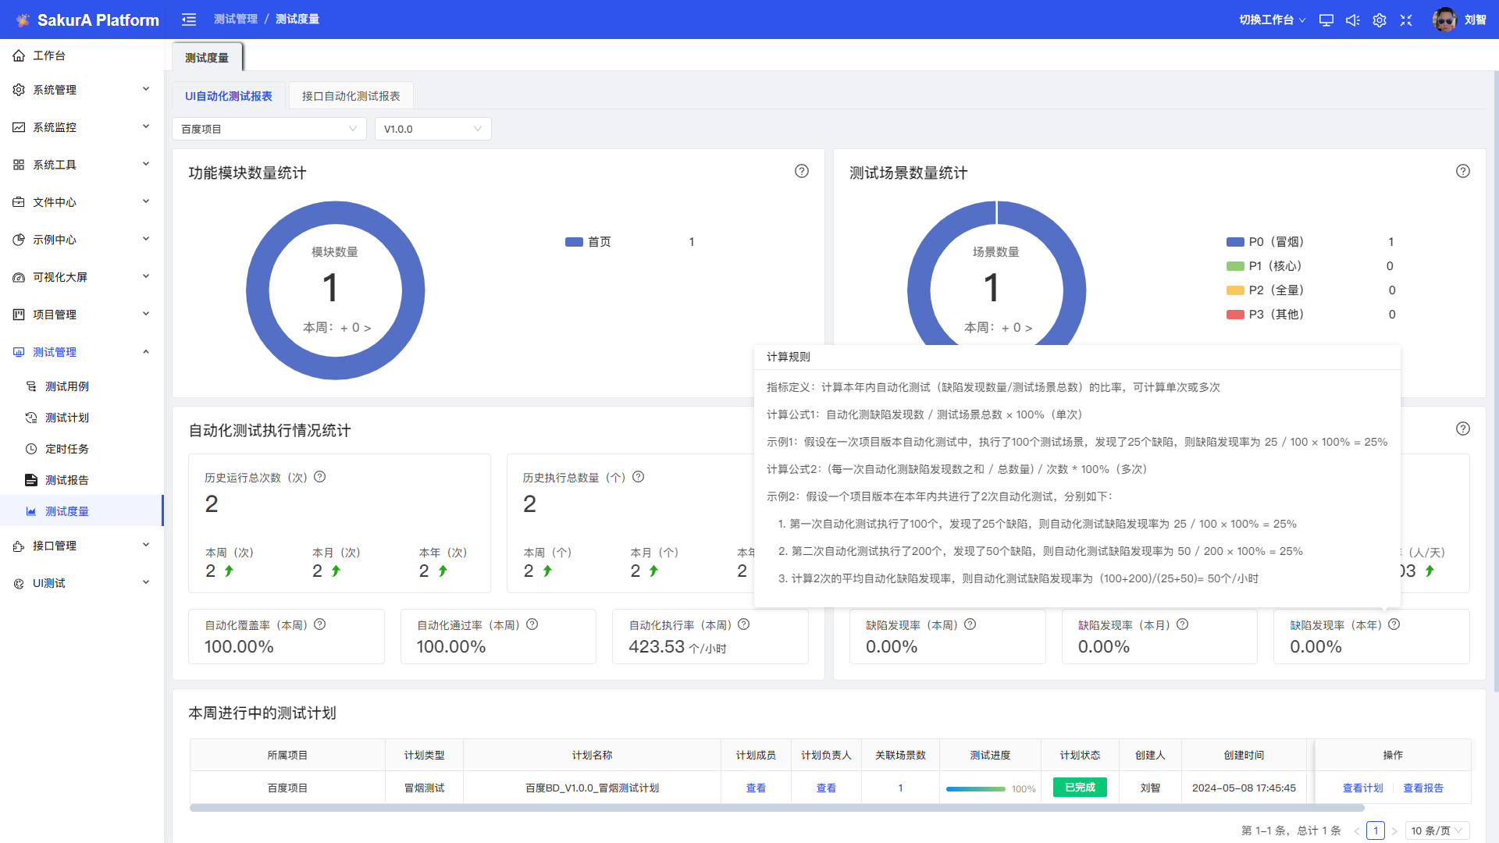Click page number 1 in pagination
Screen dimensions: 1499x843
[1376, 831]
